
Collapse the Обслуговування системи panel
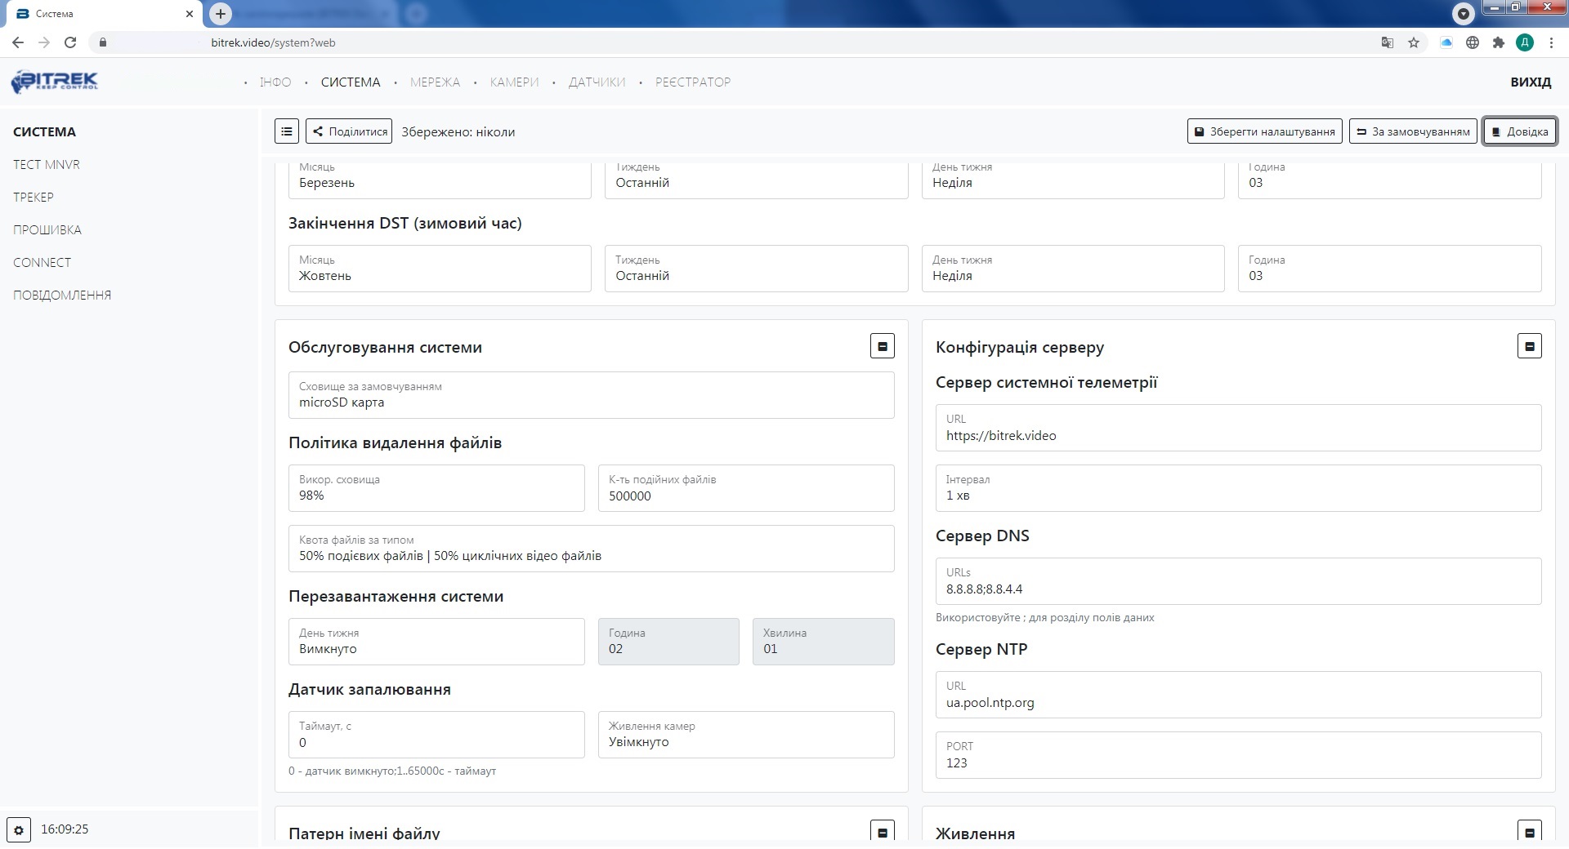click(882, 346)
